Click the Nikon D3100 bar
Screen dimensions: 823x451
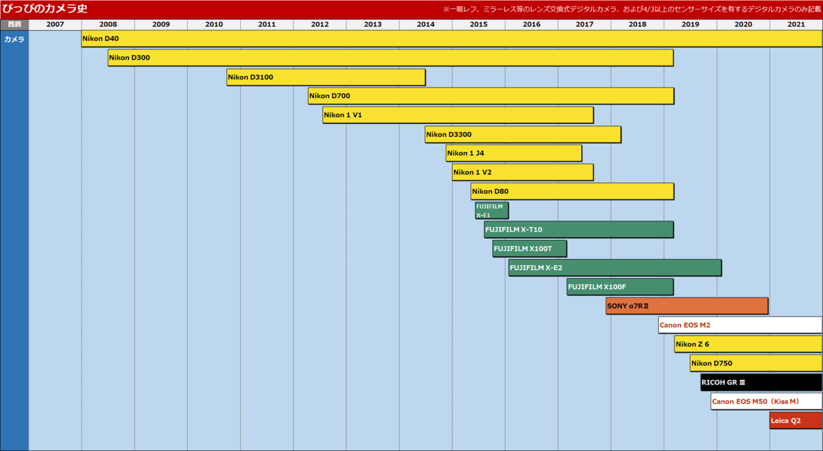(326, 77)
